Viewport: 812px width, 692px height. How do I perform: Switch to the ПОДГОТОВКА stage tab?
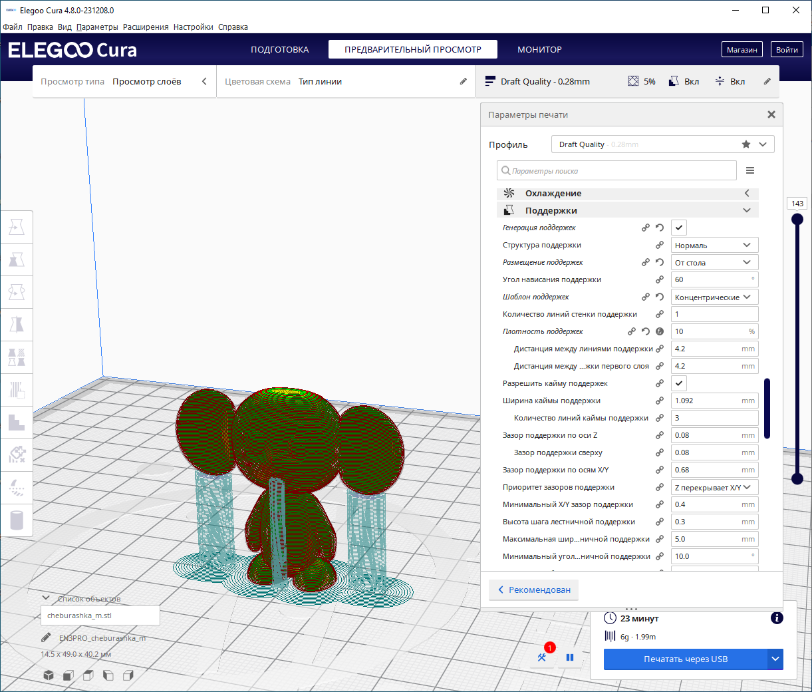click(x=279, y=50)
